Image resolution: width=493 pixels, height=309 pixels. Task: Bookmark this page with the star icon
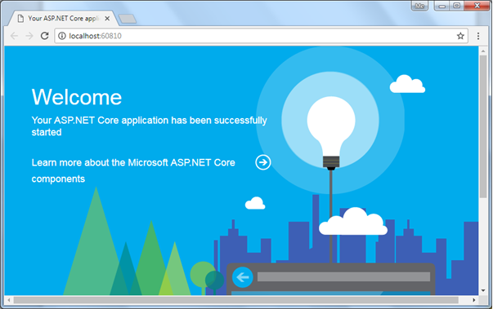click(x=460, y=36)
